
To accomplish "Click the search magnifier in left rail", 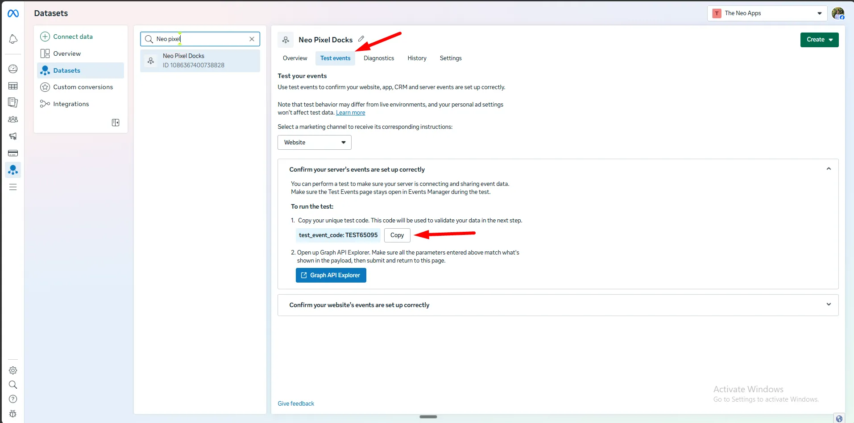I will [x=13, y=385].
